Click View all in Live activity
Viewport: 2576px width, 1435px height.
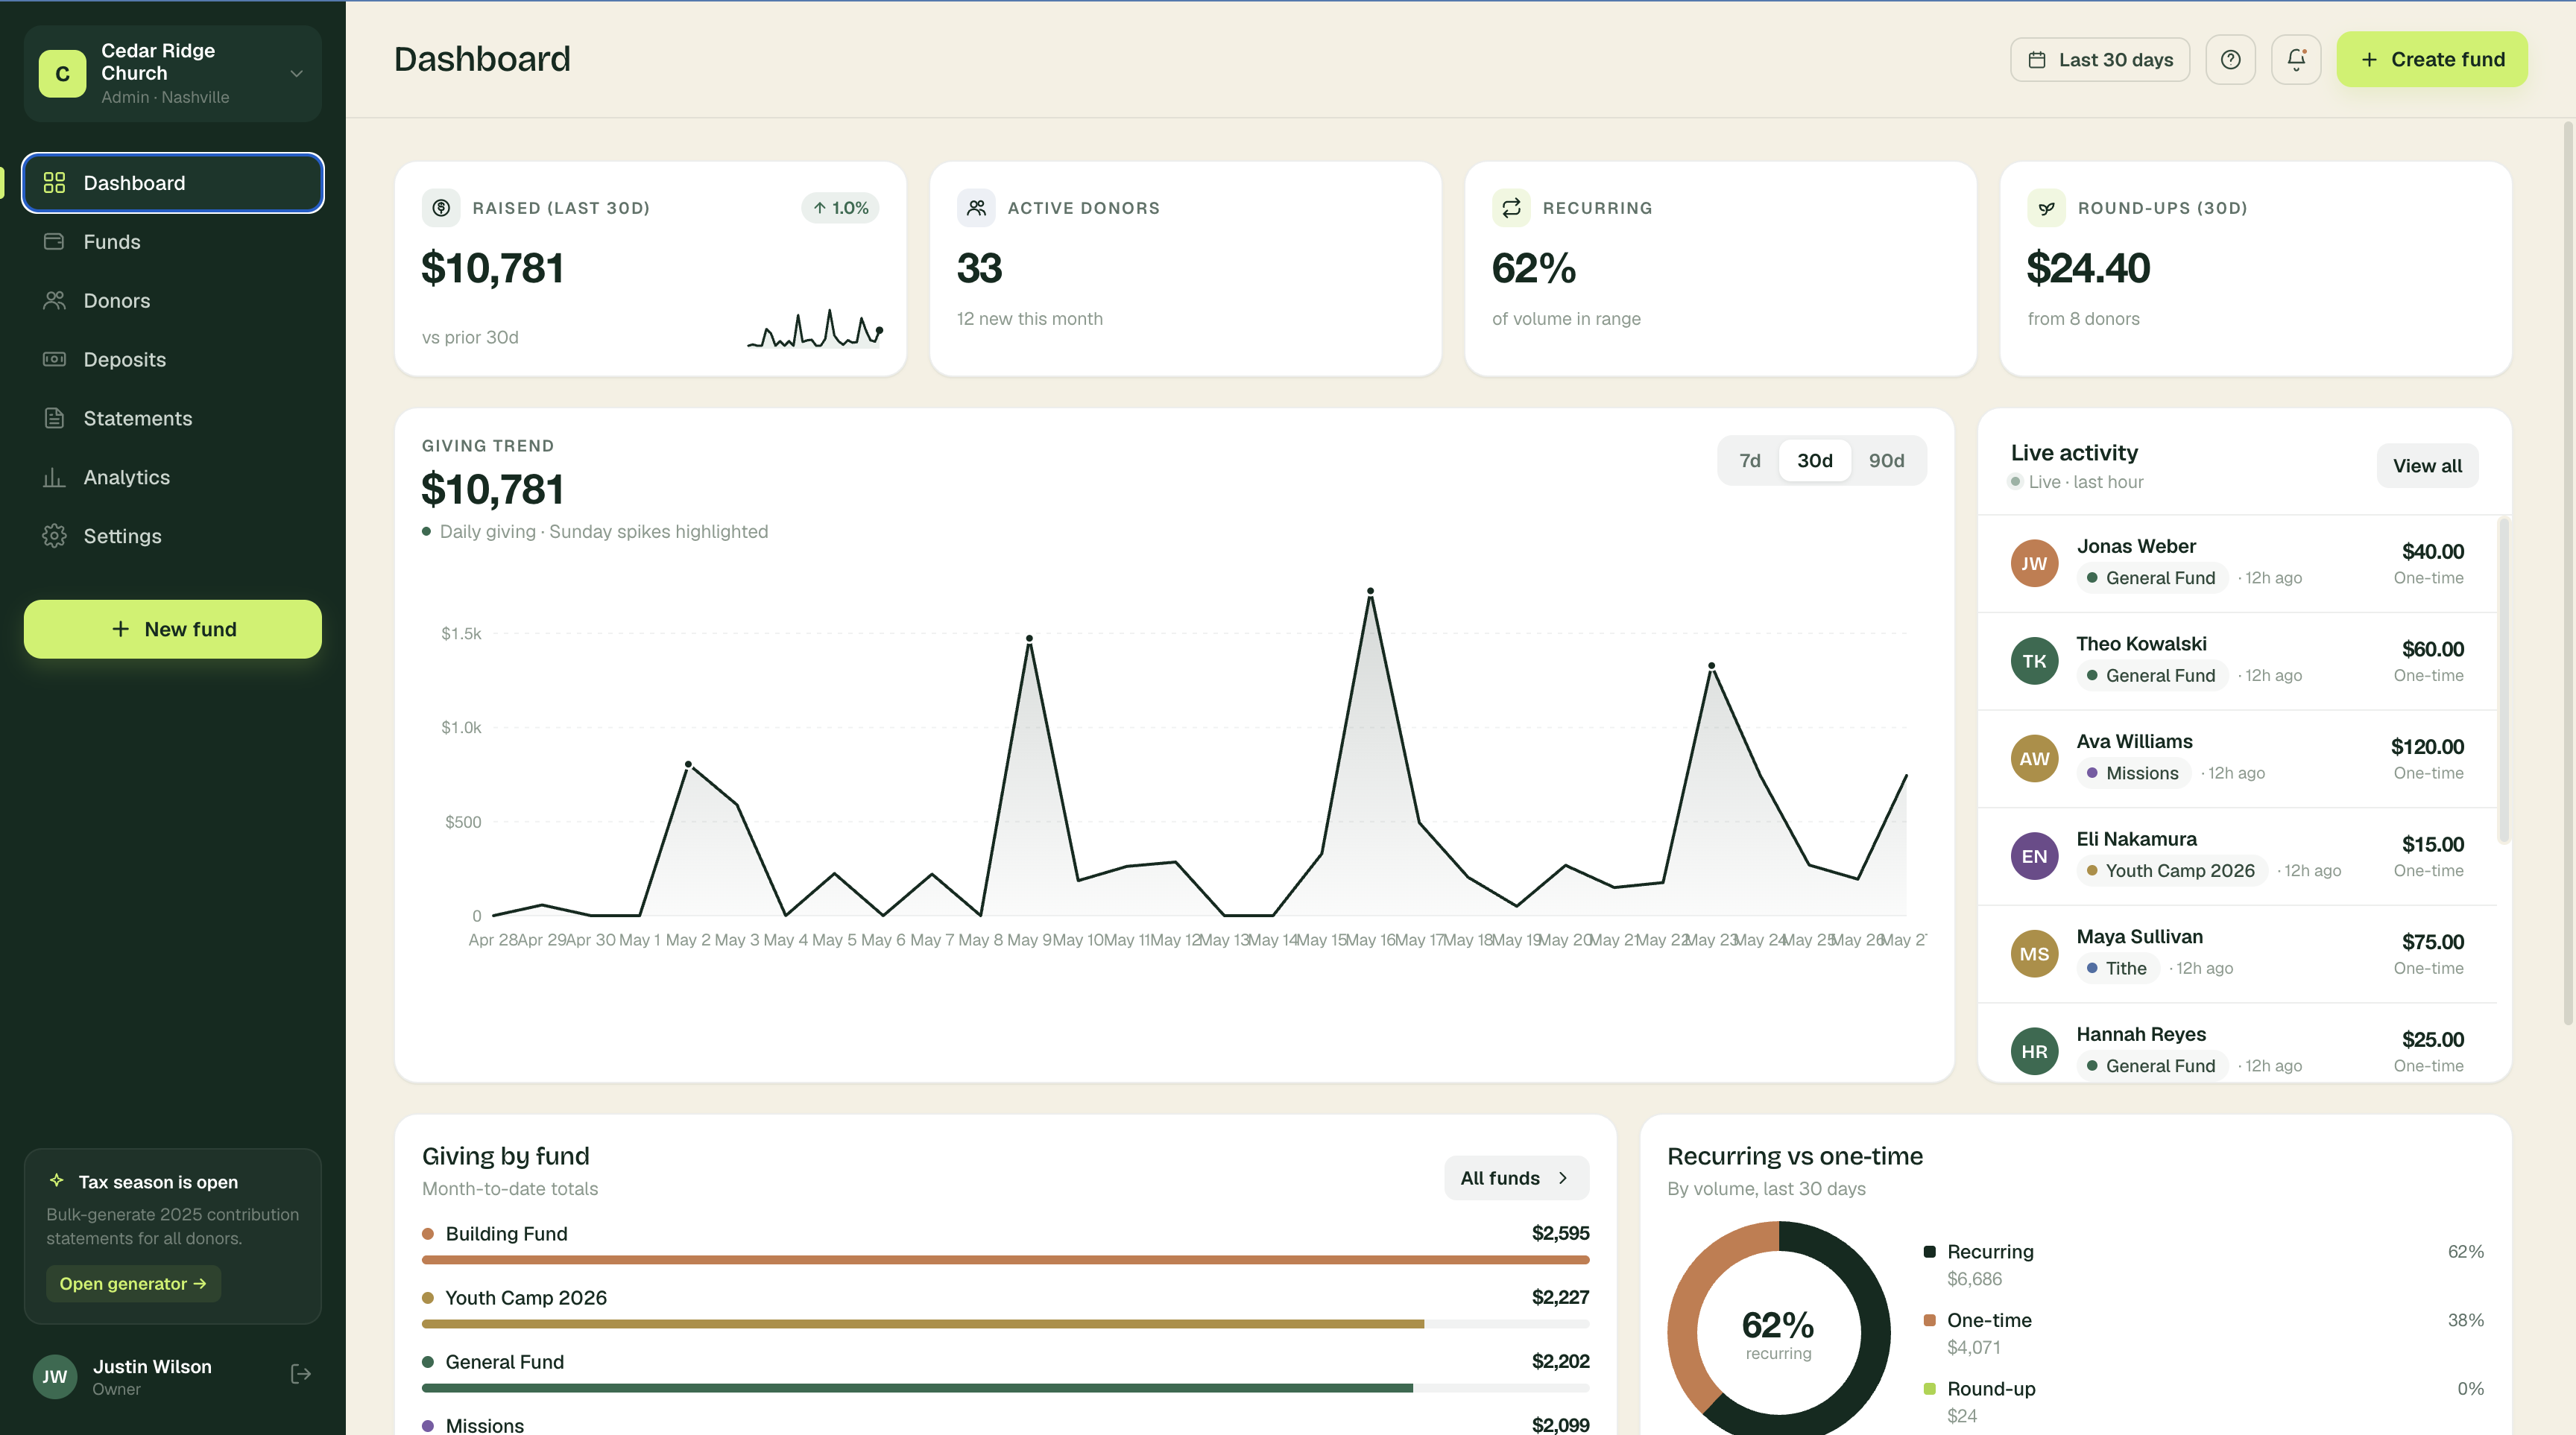coord(2427,466)
